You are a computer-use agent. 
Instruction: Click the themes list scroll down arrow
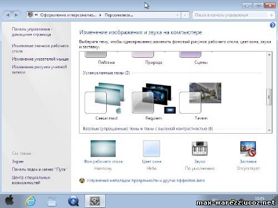[x=269, y=130]
